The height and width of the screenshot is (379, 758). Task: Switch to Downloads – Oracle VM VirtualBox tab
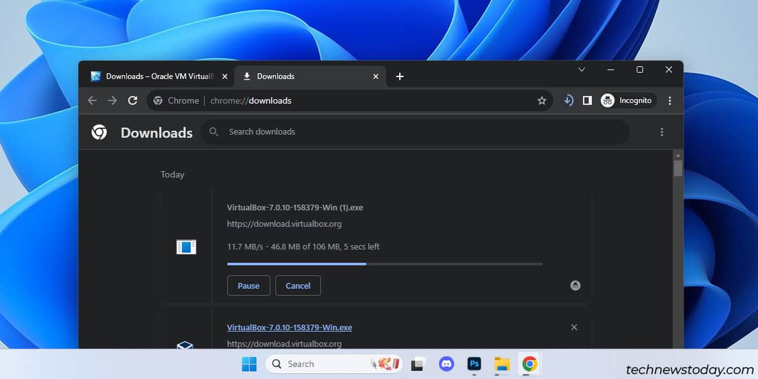(159, 76)
